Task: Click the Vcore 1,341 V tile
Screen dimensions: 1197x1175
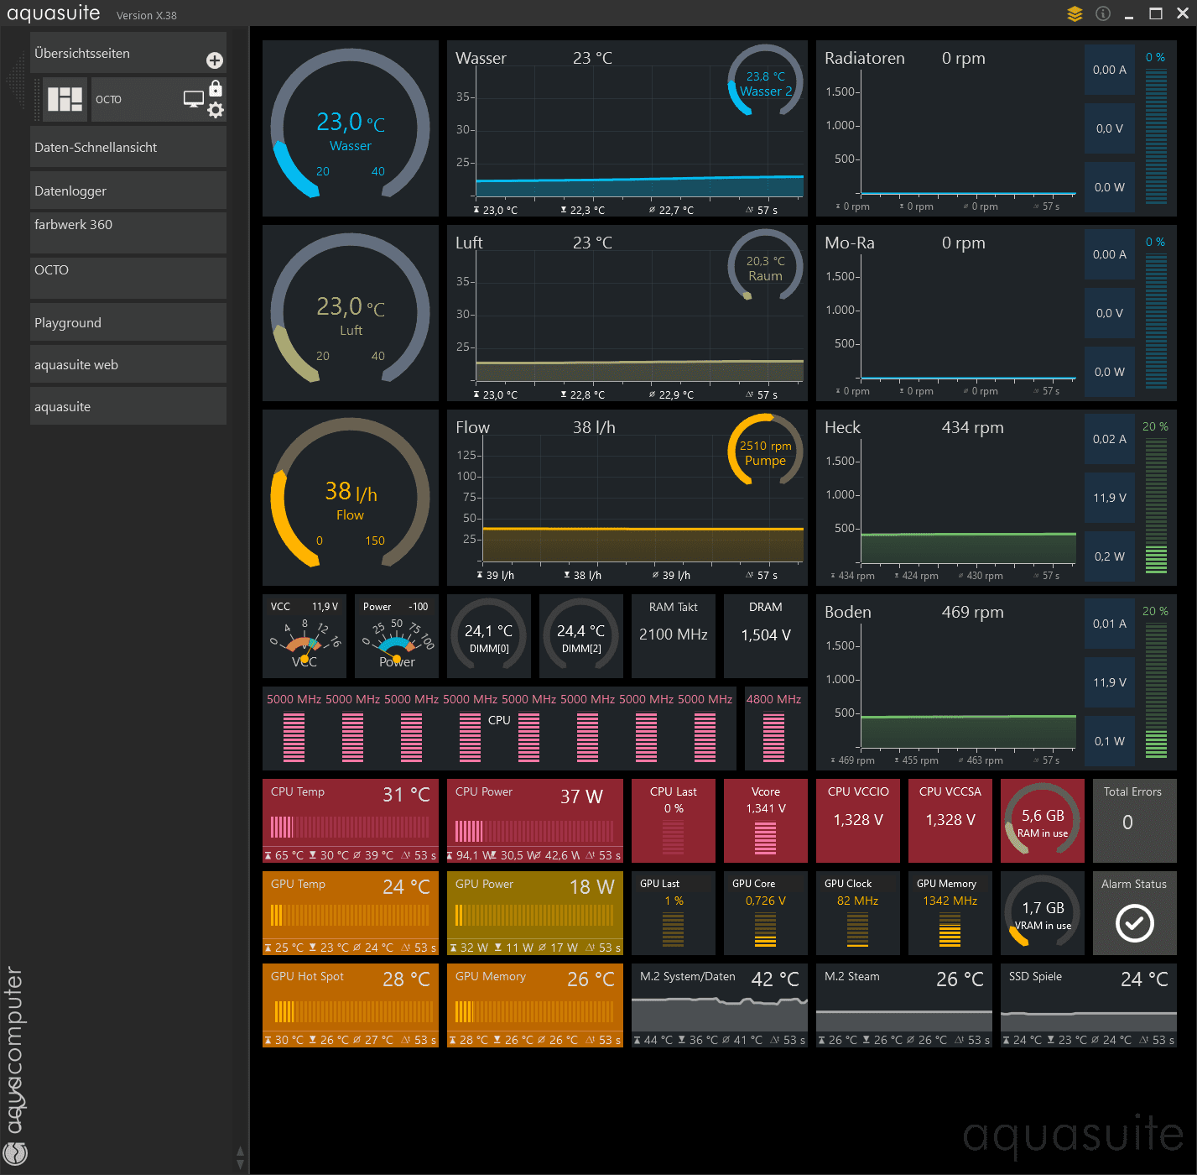Action: 766,821
